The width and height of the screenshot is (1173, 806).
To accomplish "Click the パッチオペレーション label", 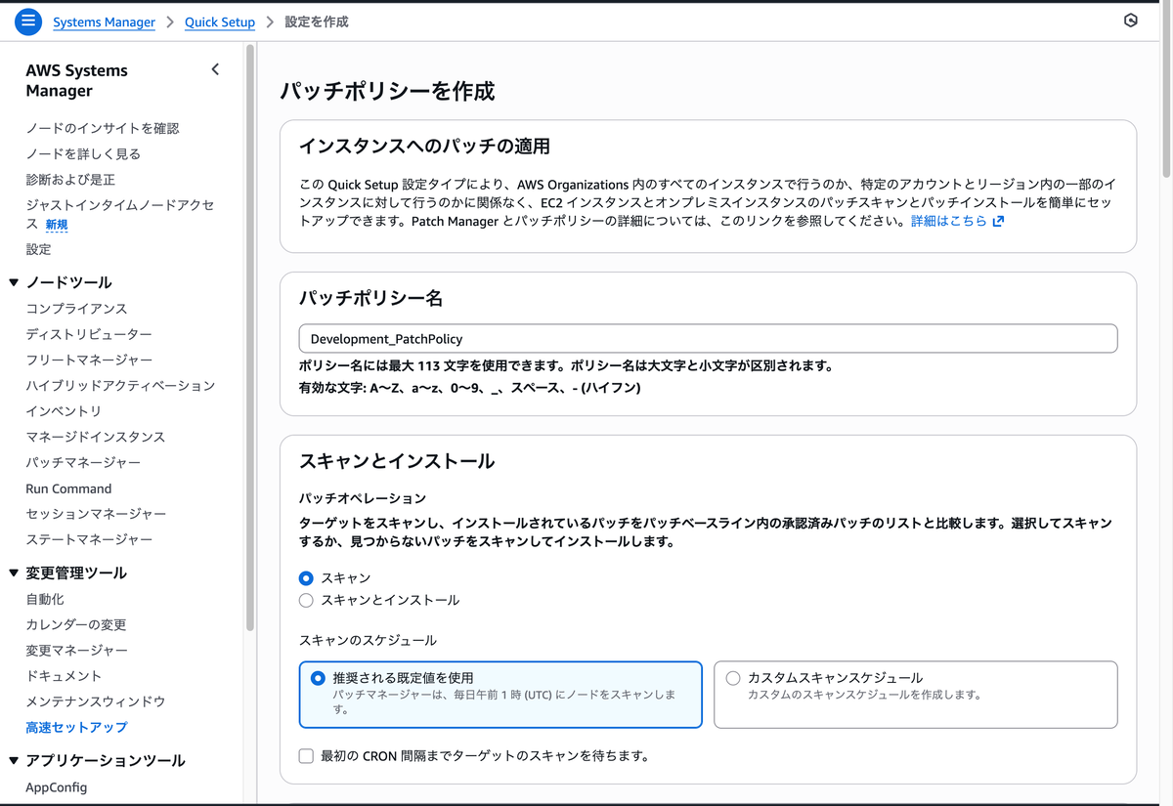I will pos(363,498).
